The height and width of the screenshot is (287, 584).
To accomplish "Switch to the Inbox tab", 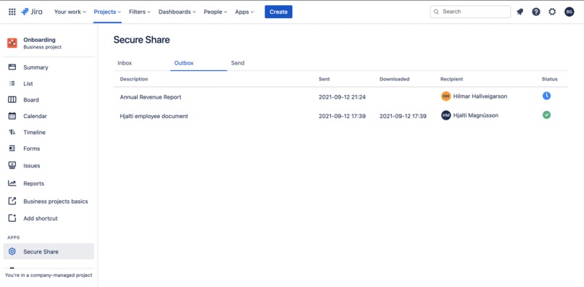I will 125,63.
